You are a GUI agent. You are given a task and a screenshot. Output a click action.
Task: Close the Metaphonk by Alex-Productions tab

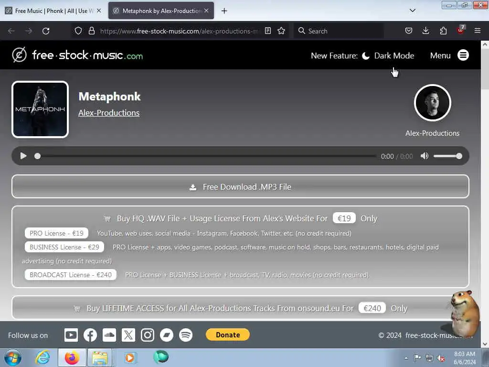206,11
